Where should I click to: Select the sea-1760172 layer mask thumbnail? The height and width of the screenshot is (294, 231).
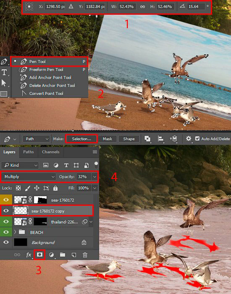pos(40,200)
